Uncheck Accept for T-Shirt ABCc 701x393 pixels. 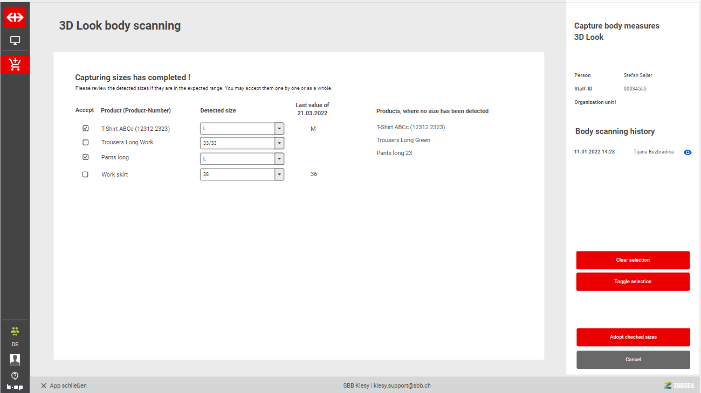tap(85, 129)
